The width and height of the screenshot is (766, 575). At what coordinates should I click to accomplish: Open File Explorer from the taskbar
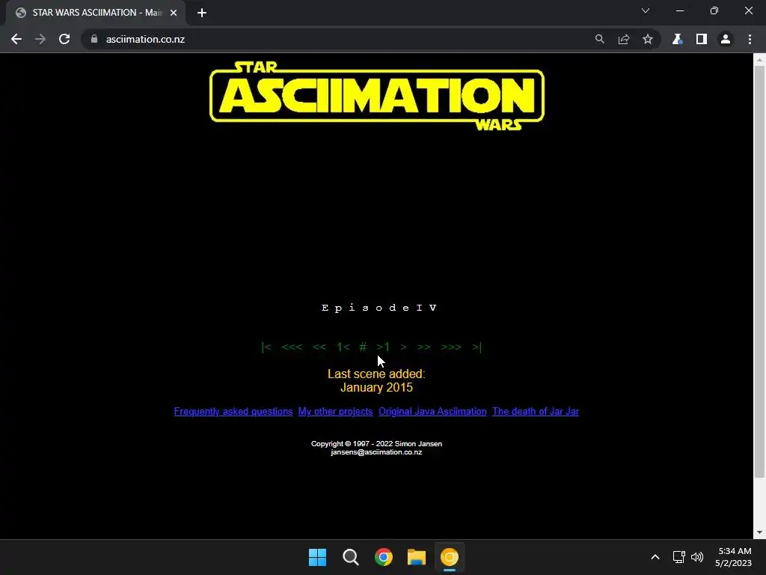[x=417, y=557]
